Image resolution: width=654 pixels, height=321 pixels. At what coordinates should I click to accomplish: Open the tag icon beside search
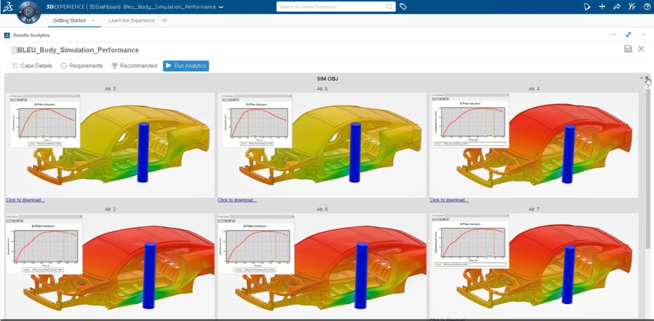click(403, 7)
